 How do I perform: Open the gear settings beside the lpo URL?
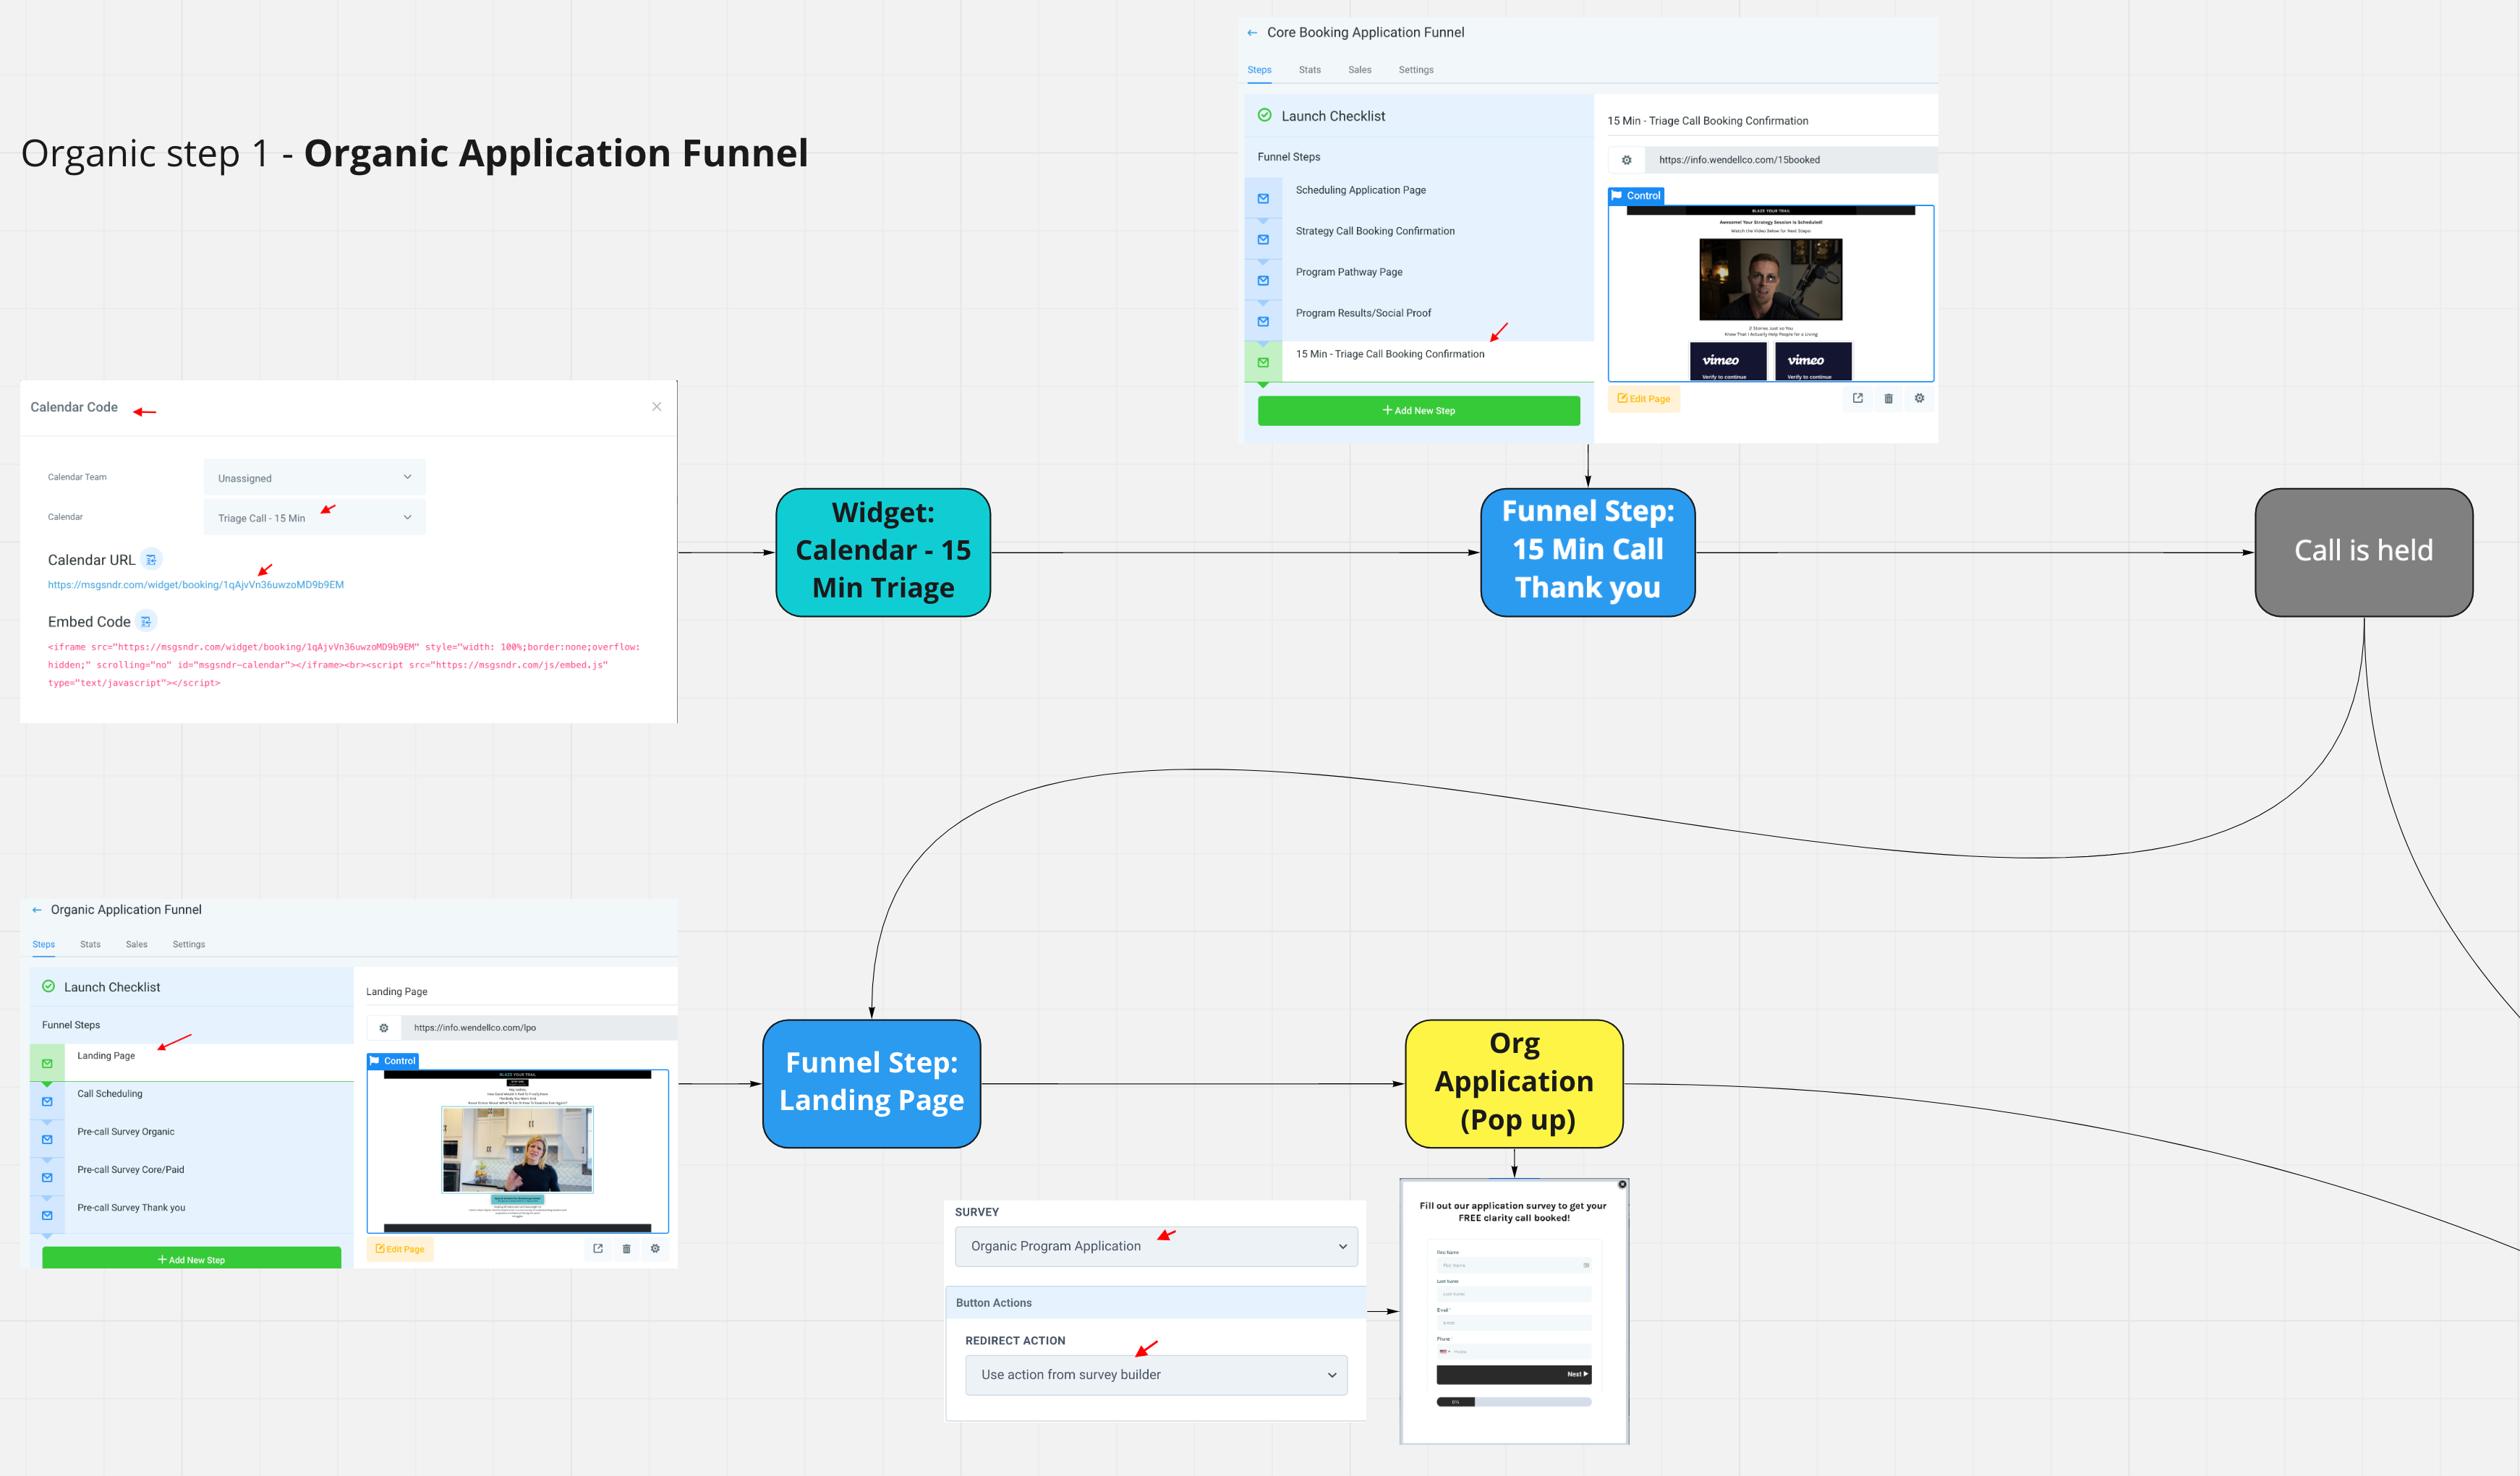[383, 1027]
